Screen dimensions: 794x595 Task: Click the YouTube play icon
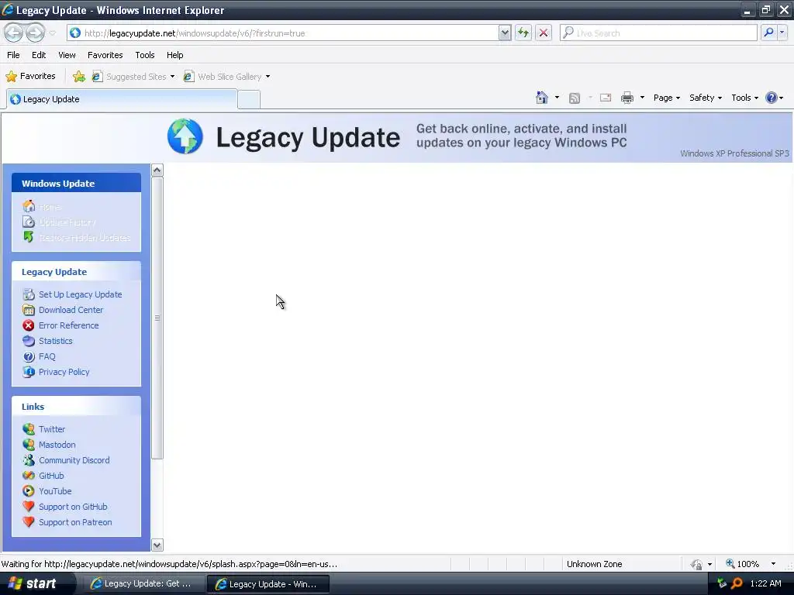(x=29, y=491)
